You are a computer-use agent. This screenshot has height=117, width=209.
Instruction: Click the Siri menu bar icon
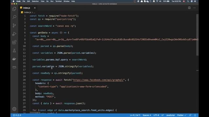[192, 1]
